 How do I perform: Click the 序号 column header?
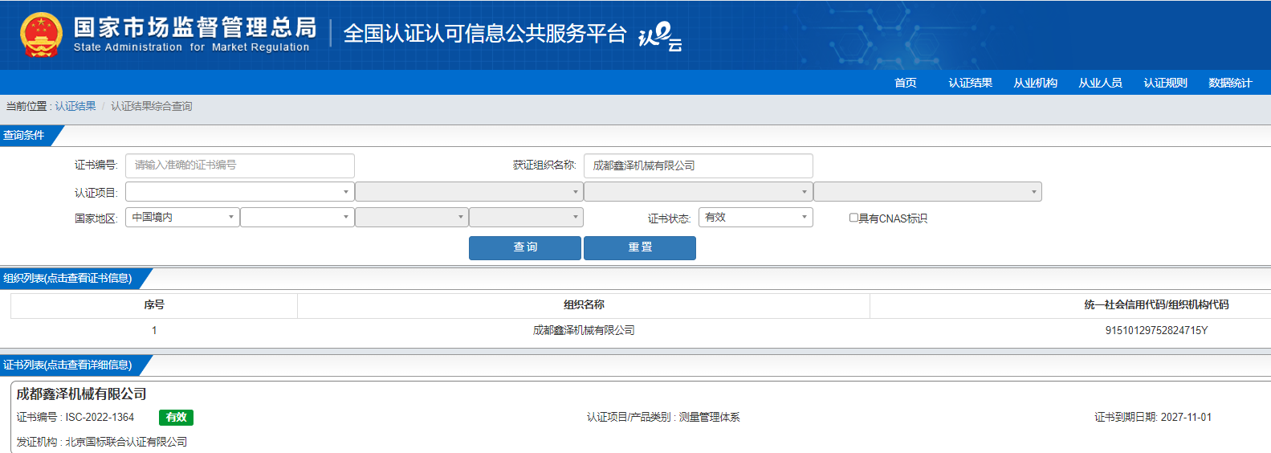point(154,305)
